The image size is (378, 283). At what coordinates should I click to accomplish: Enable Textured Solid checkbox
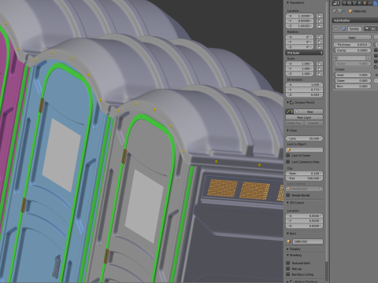(288, 263)
